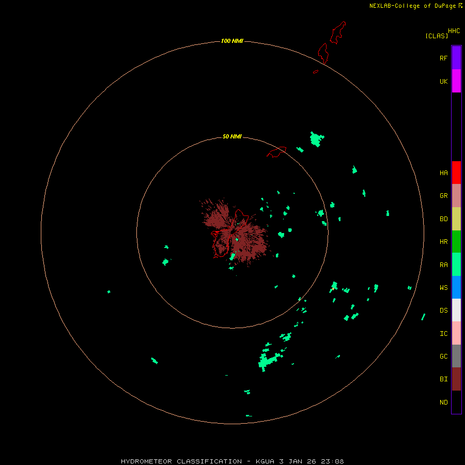Click the ND legend label
Viewport: 465px width, 465px height.
click(443, 402)
